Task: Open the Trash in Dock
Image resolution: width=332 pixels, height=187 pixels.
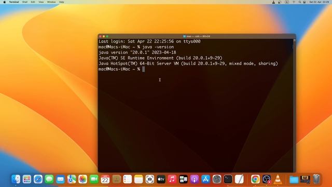Action: [x=316, y=179]
